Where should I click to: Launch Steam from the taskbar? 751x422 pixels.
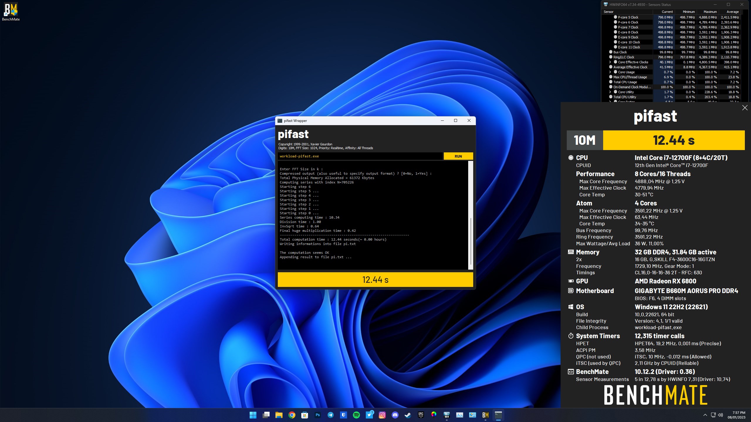point(408,415)
